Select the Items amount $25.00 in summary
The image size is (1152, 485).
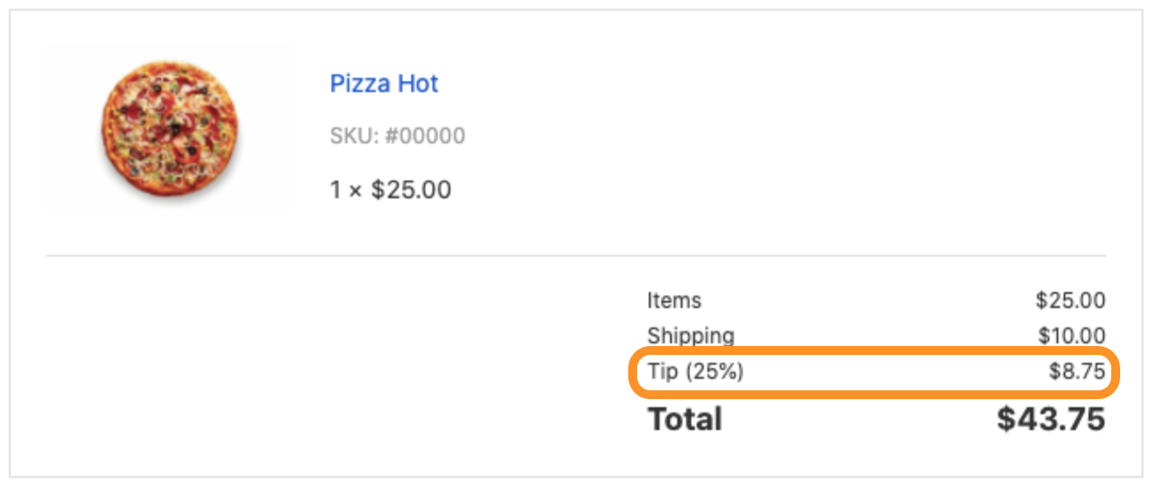[1070, 301]
